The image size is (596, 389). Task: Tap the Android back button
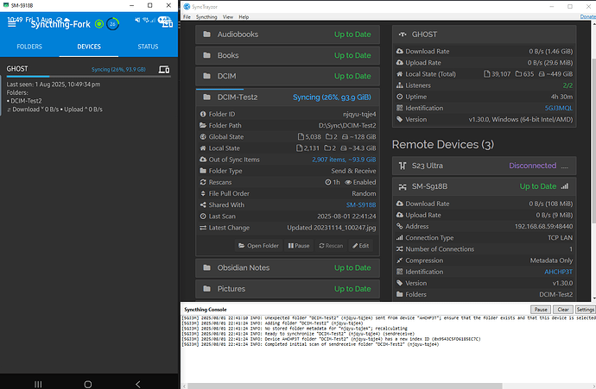pyautogui.click(x=138, y=384)
